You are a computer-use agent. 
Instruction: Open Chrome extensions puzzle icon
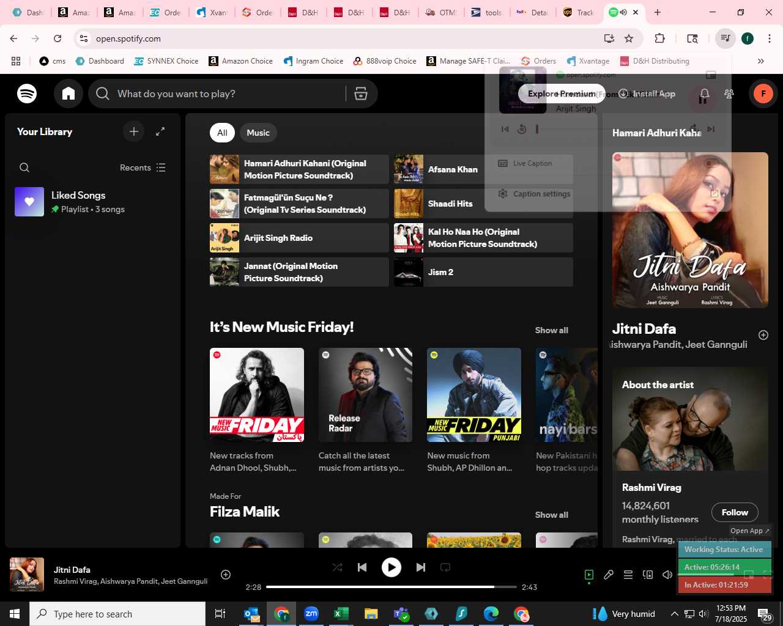point(659,39)
